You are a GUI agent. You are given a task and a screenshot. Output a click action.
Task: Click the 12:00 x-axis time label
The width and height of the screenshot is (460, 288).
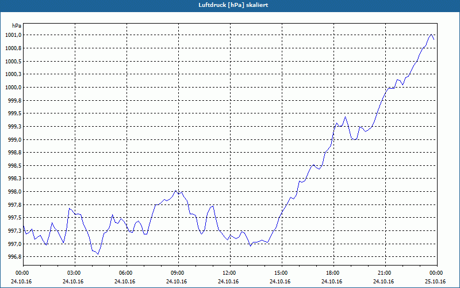(231, 273)
